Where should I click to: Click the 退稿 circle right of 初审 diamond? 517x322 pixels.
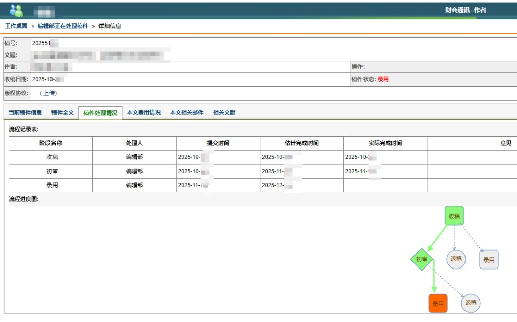(x=456, y=259)
